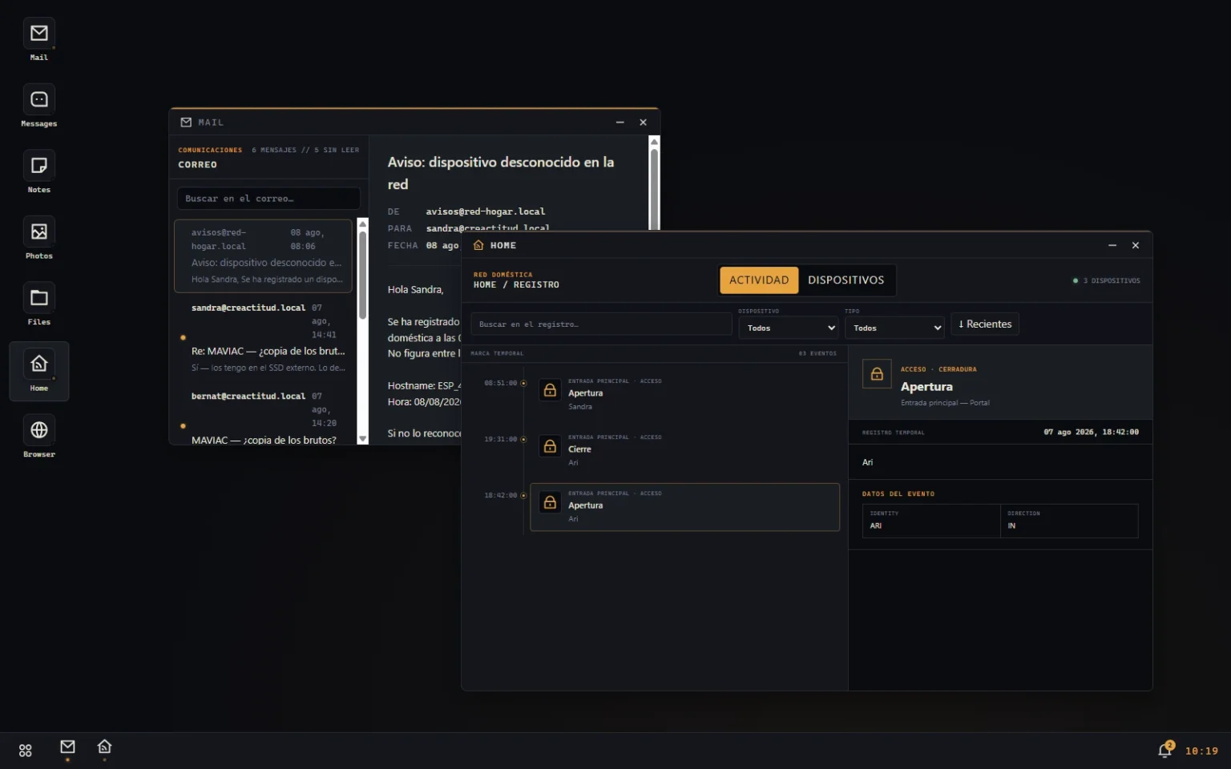This screenshot has width=1231, height=769.
Task: Open the Dispositivo filter dropdown
Action: pos(788,328)
